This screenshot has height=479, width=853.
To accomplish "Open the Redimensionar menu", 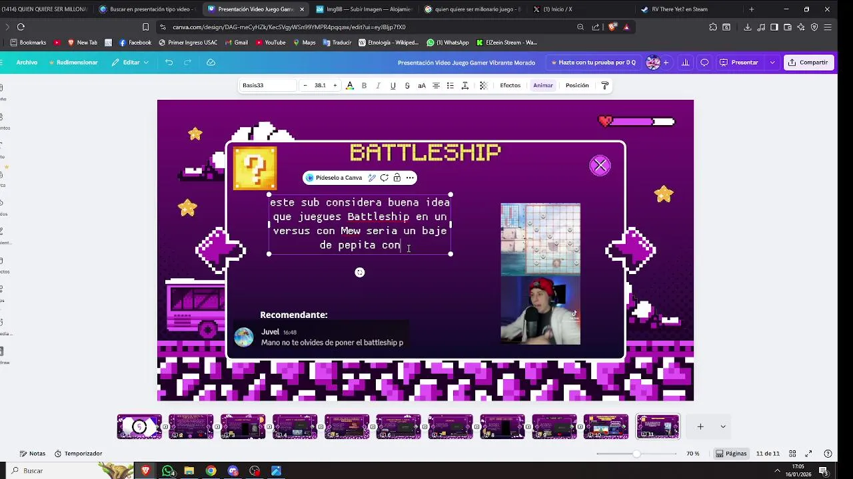I will [73, 63].
